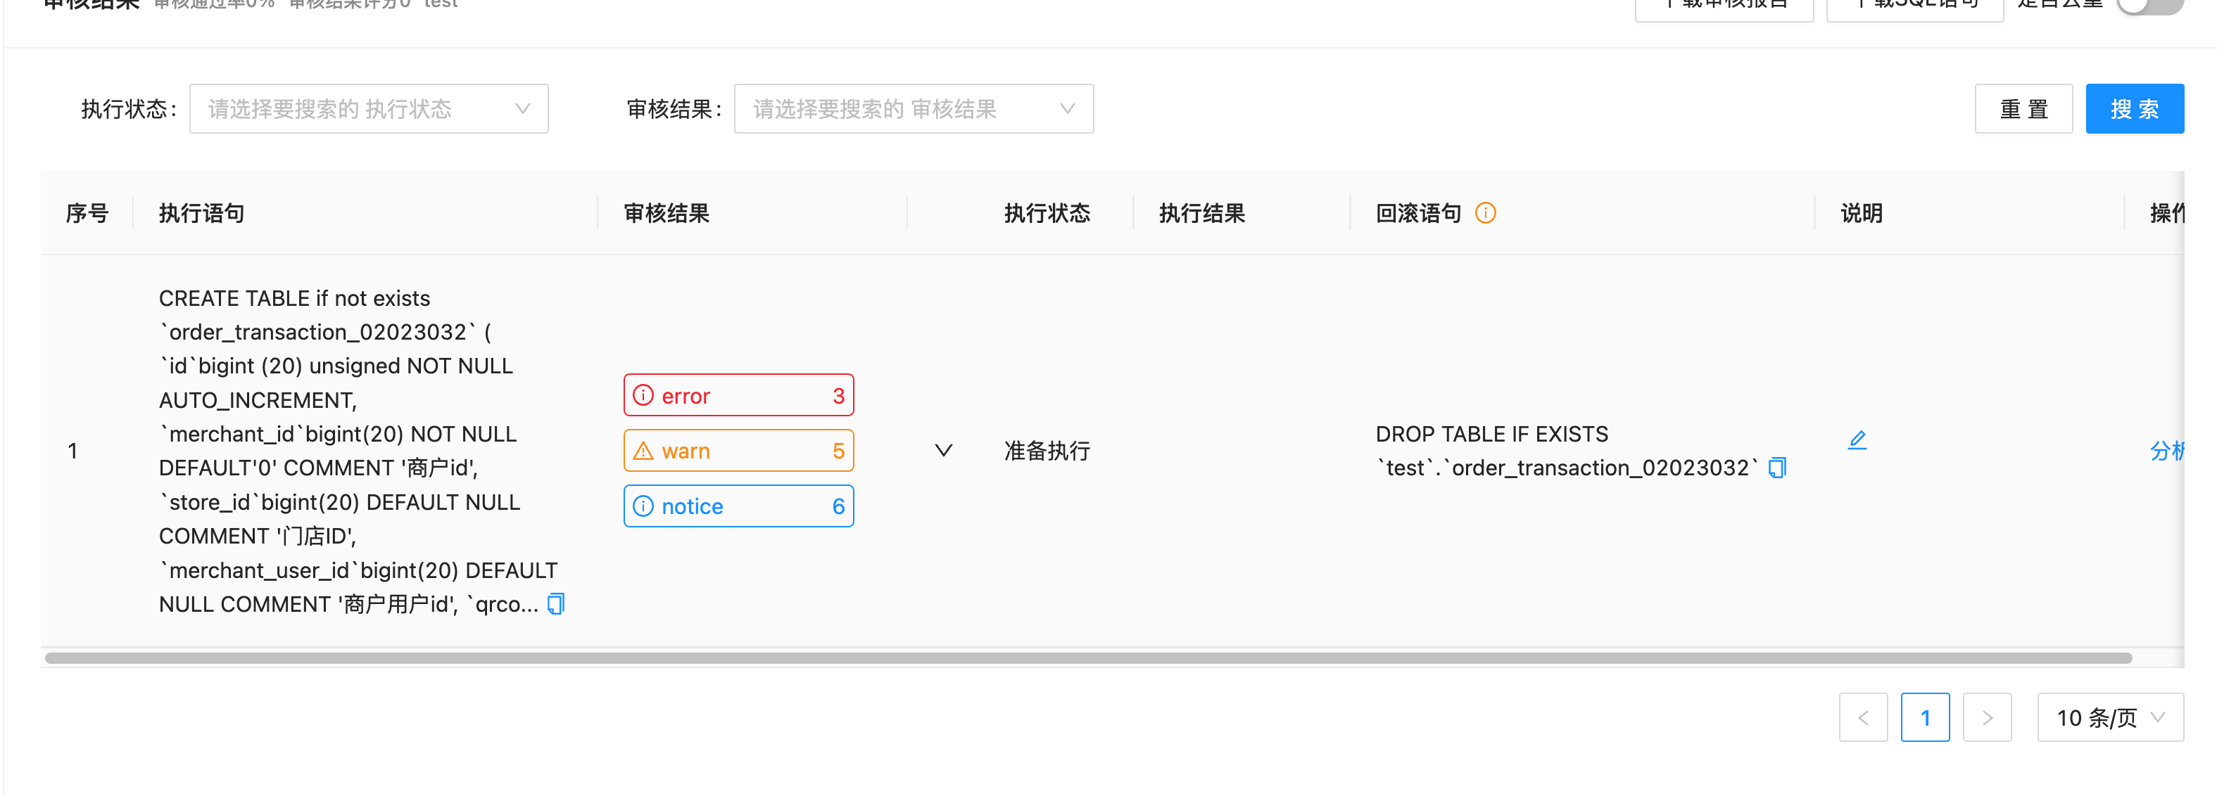Image resolution: width=2217 pixels, height=796 pixels.
Task: Go to previous page arrow
Action: tap(1863, 717)
